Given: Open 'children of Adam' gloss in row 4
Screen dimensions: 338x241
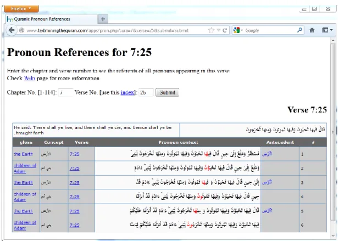Looking at the screenshot, I should tap(25, 197).
